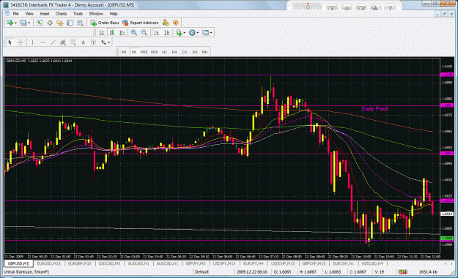This screenshot has height=278, width=458.
Task: Select the crosshair tool
Action: click(21, 42)
